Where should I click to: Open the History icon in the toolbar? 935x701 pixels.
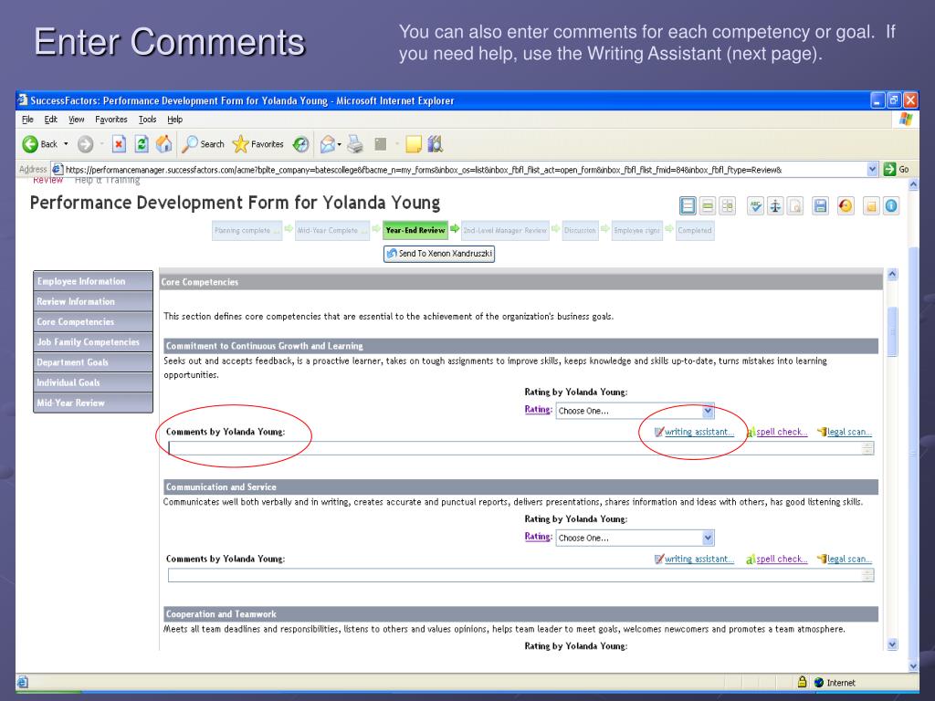pyautogui.click(x=301, y=144)
